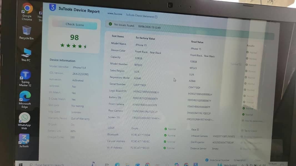
Task: Click the Activated status value
Action: pos(78,81)
